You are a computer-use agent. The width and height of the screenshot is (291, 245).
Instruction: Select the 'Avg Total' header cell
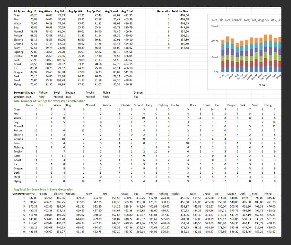[x=127, y=11]
